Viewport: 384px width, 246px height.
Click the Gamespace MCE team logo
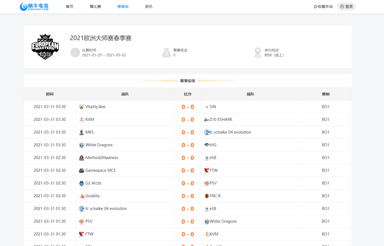(x=82, y=170)
